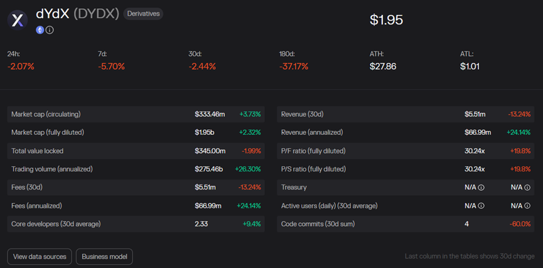Select the Market cap (circulating) row
Screen dimensions: 543x268
pyautogui.click(x=46, y=114)
